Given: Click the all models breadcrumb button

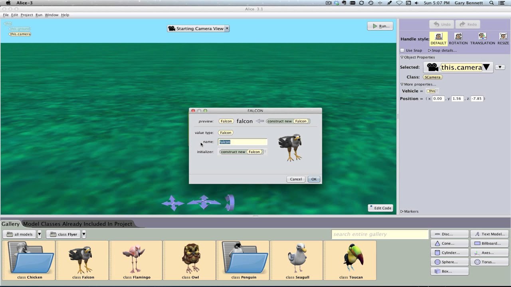Looking at the screenshot, I should coord(20,234).
